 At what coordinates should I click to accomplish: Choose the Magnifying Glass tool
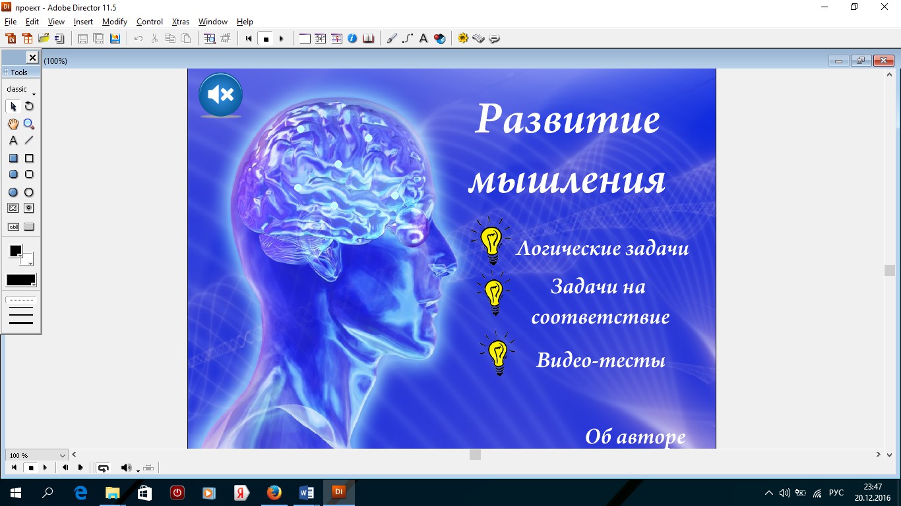(x=29, y=124)
